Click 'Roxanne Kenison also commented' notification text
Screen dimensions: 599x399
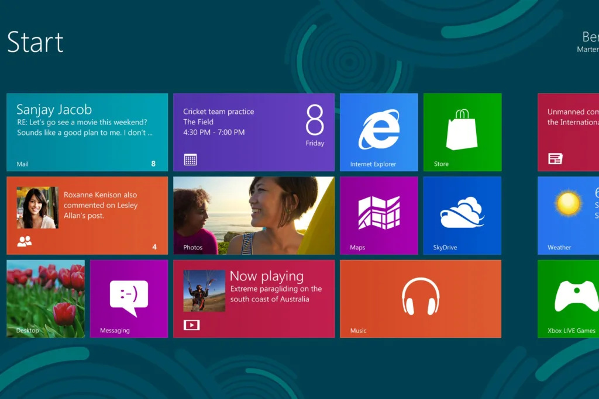click(x=101, y=205)
